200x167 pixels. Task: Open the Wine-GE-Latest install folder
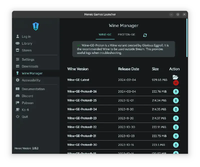175,77
